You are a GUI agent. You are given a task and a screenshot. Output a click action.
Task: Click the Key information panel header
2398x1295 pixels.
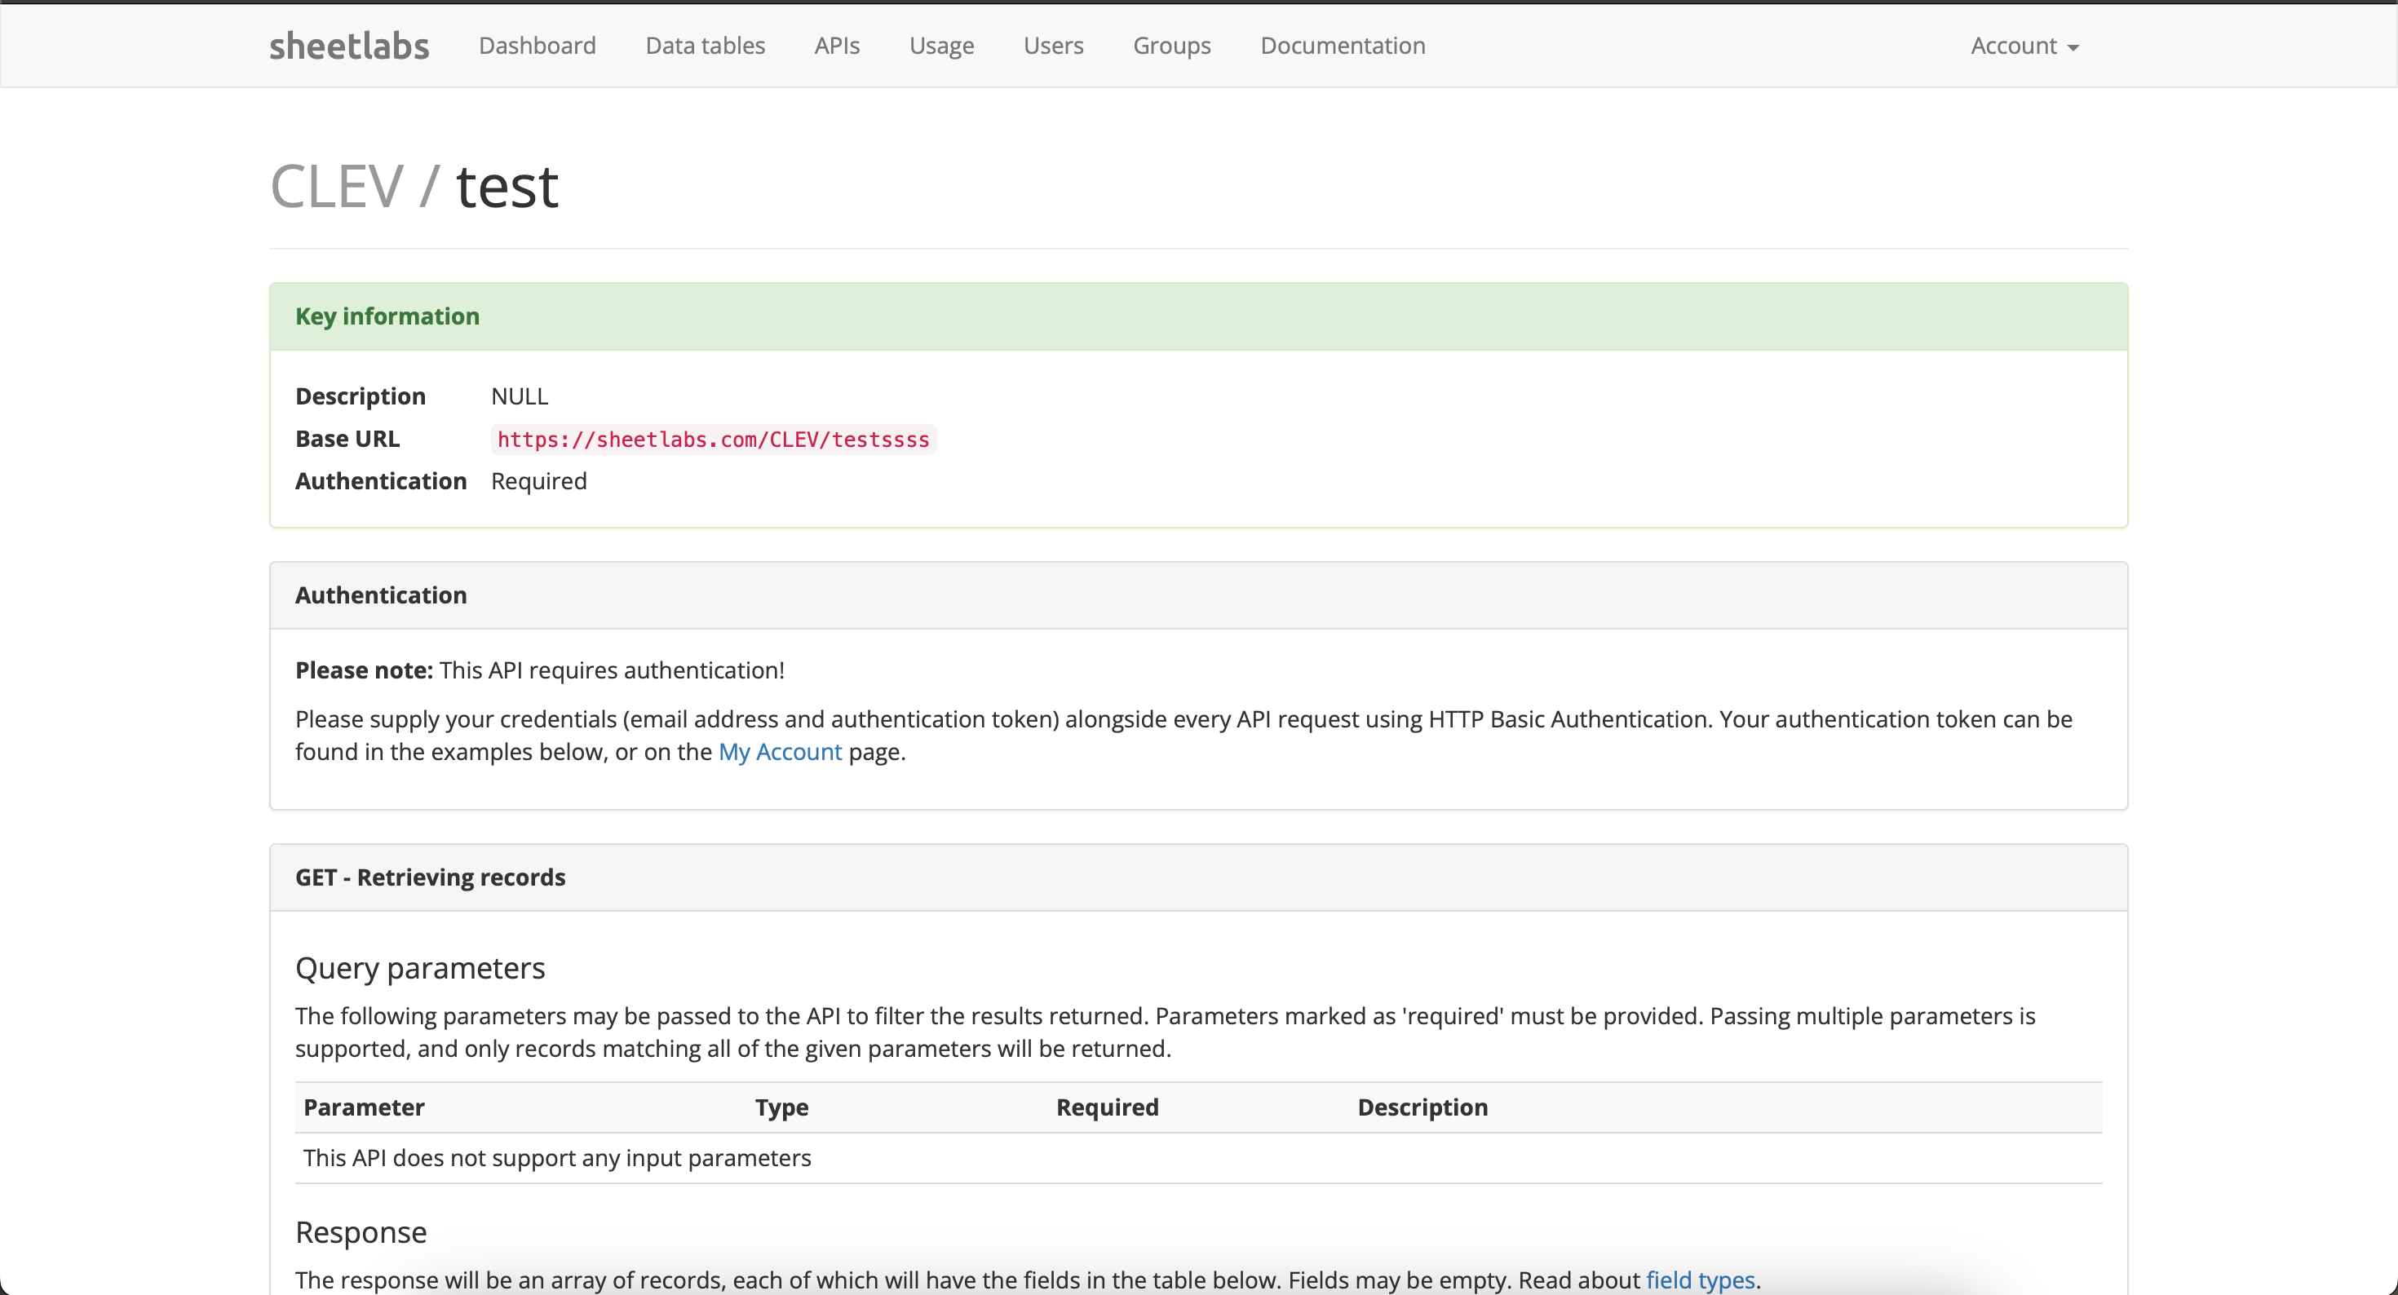[x=1198, y=316]
